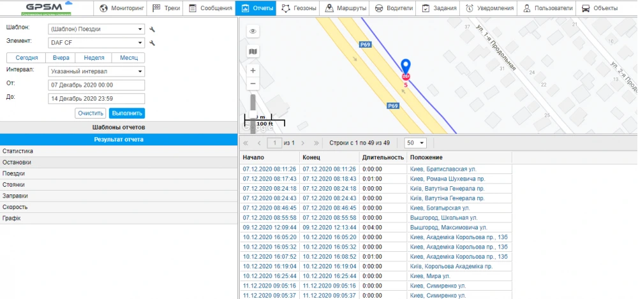Select the Неделя period option
Viewport: 638px width, 299px height.
pyautogui.click(x=94, y=57)
